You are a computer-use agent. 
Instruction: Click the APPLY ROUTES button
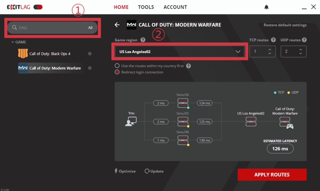[272, 175]
